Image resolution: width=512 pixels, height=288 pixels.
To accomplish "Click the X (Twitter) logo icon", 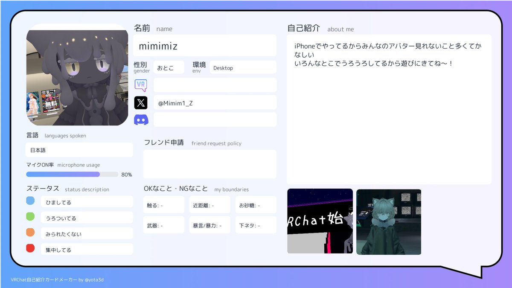I will click(x=141, y=103).
